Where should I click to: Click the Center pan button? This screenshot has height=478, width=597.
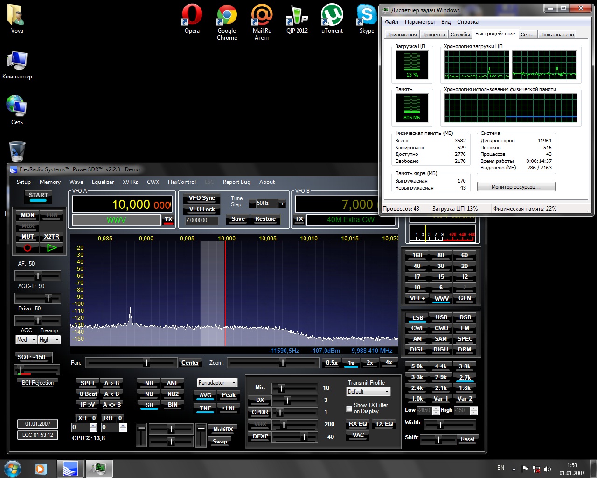(x=190, y=363)
